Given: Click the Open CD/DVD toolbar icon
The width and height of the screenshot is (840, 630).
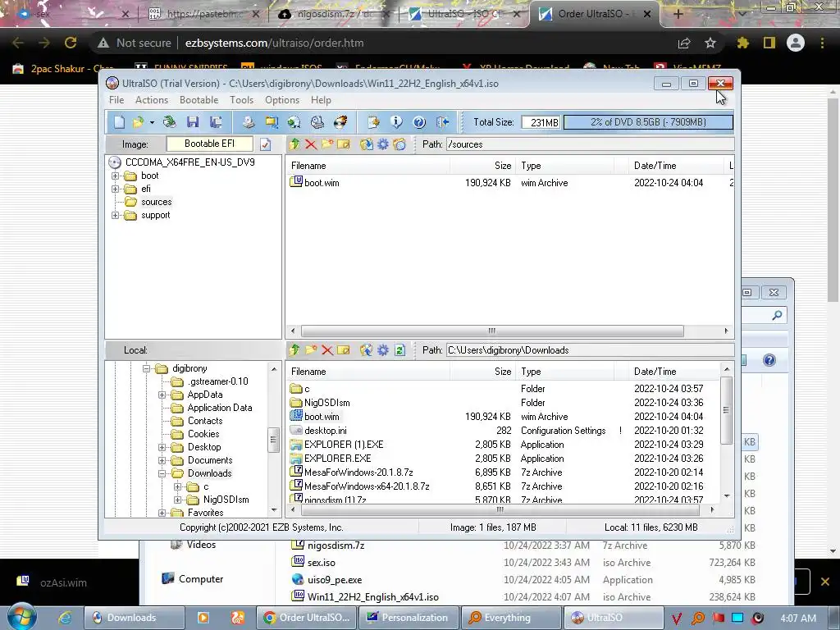Looking at the screenshot, I should click(x=170, y=122).
